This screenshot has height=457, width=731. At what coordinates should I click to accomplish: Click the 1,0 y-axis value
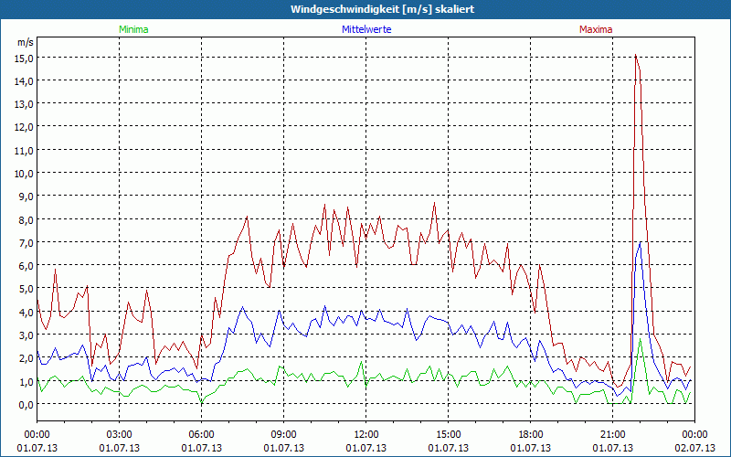tap(26, 381)
